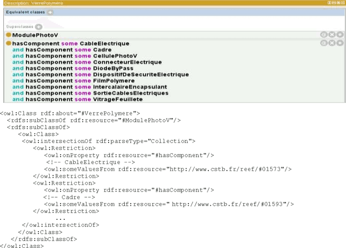Screen dimensions: 346x248
Task: Float the Description view panel
Action: [338, 3]
